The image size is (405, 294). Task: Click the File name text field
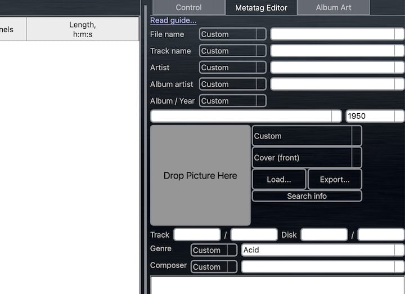pos(337,34)
